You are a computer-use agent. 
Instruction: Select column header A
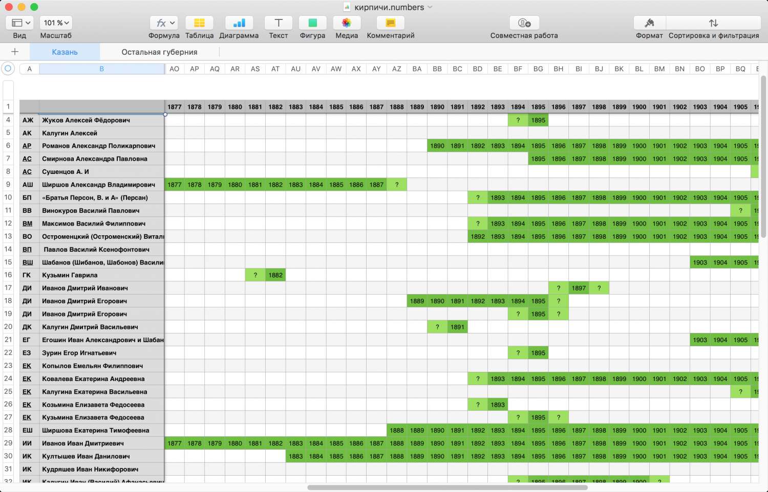(29, 69)
